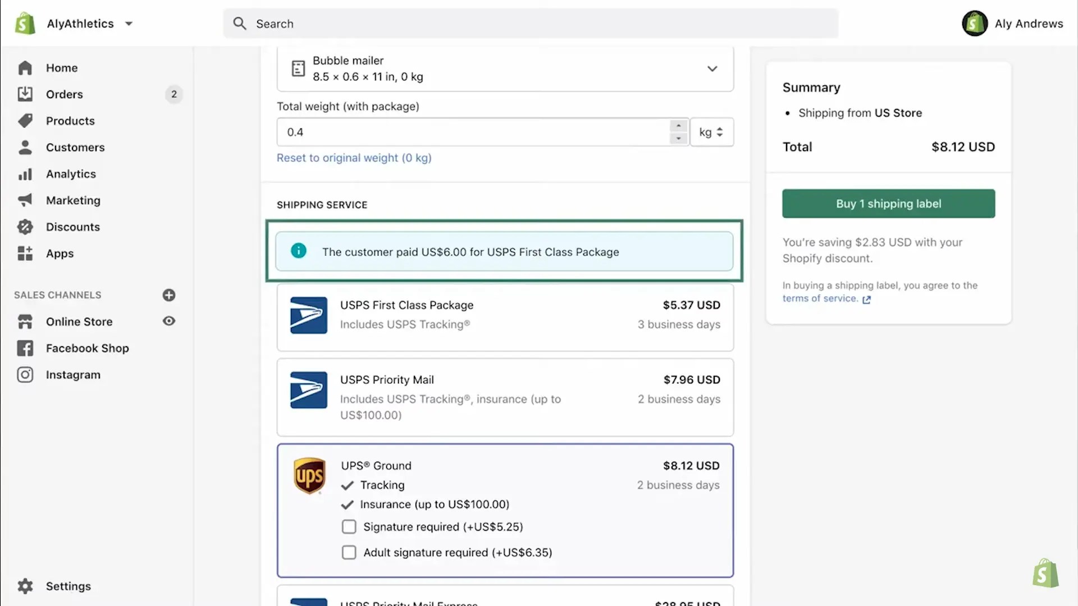This screenshot has height=606, width=1078.
Task: Click Buy 1 shipping label
Action: (x=888, y=204)
